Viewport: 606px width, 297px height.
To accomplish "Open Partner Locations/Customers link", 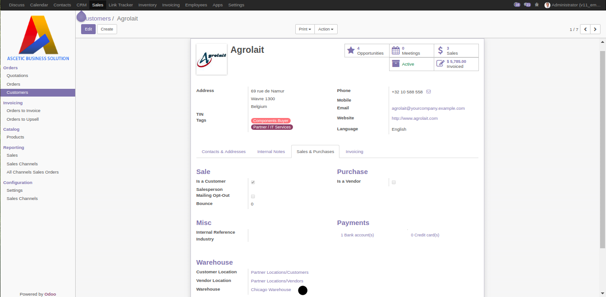I will pyautogui.click(x=280, y=272).
